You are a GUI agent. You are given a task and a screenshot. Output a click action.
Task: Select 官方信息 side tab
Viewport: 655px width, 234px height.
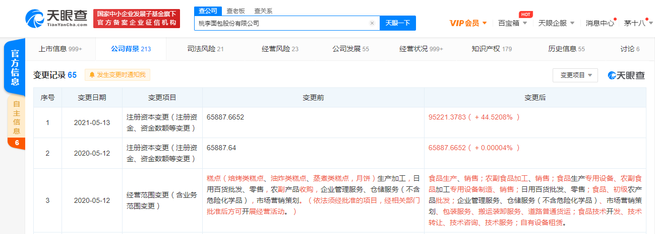click(x=16, y=68)
